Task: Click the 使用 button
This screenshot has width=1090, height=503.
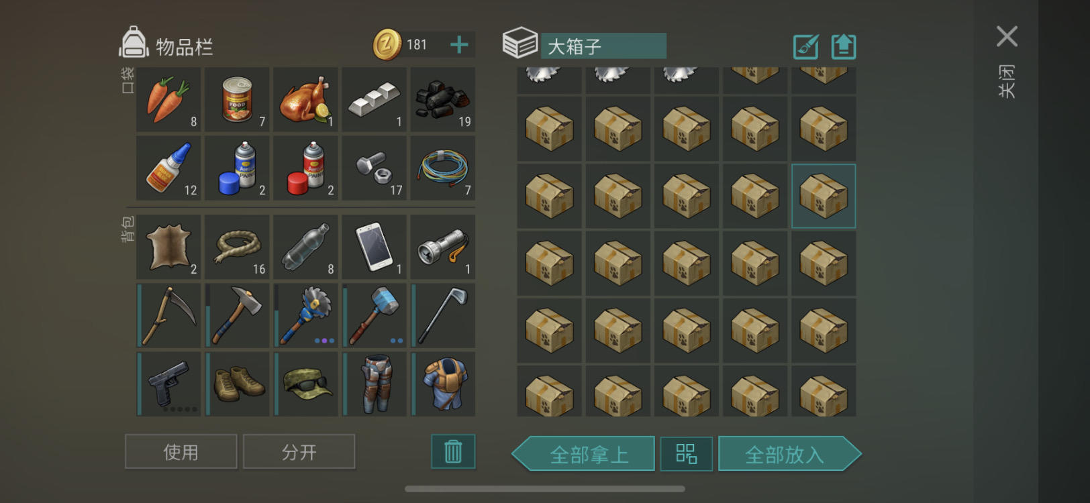Action: [181, 452]
